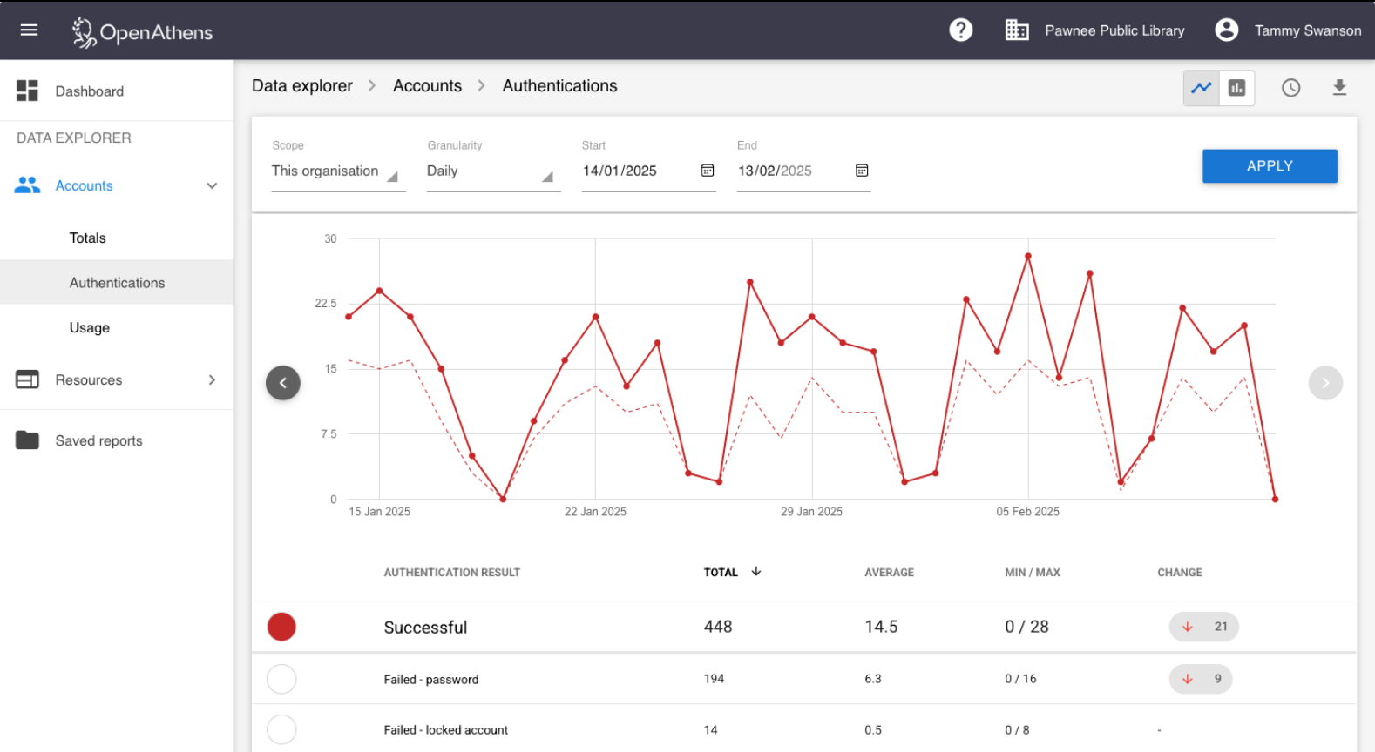Click Tammy Swanson user account icon
Image resolution: width=1375 pixels, height=752 pixels.
pyautogui.click(x=1226, y=30)
